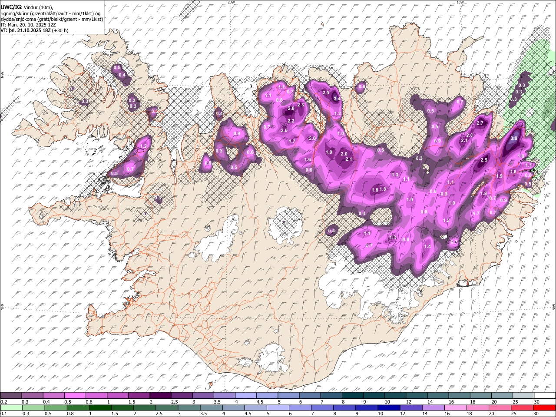Viewport: 556px width, 417px height.
Task: Click the 15W longitude label
Action: pos(460,2)
